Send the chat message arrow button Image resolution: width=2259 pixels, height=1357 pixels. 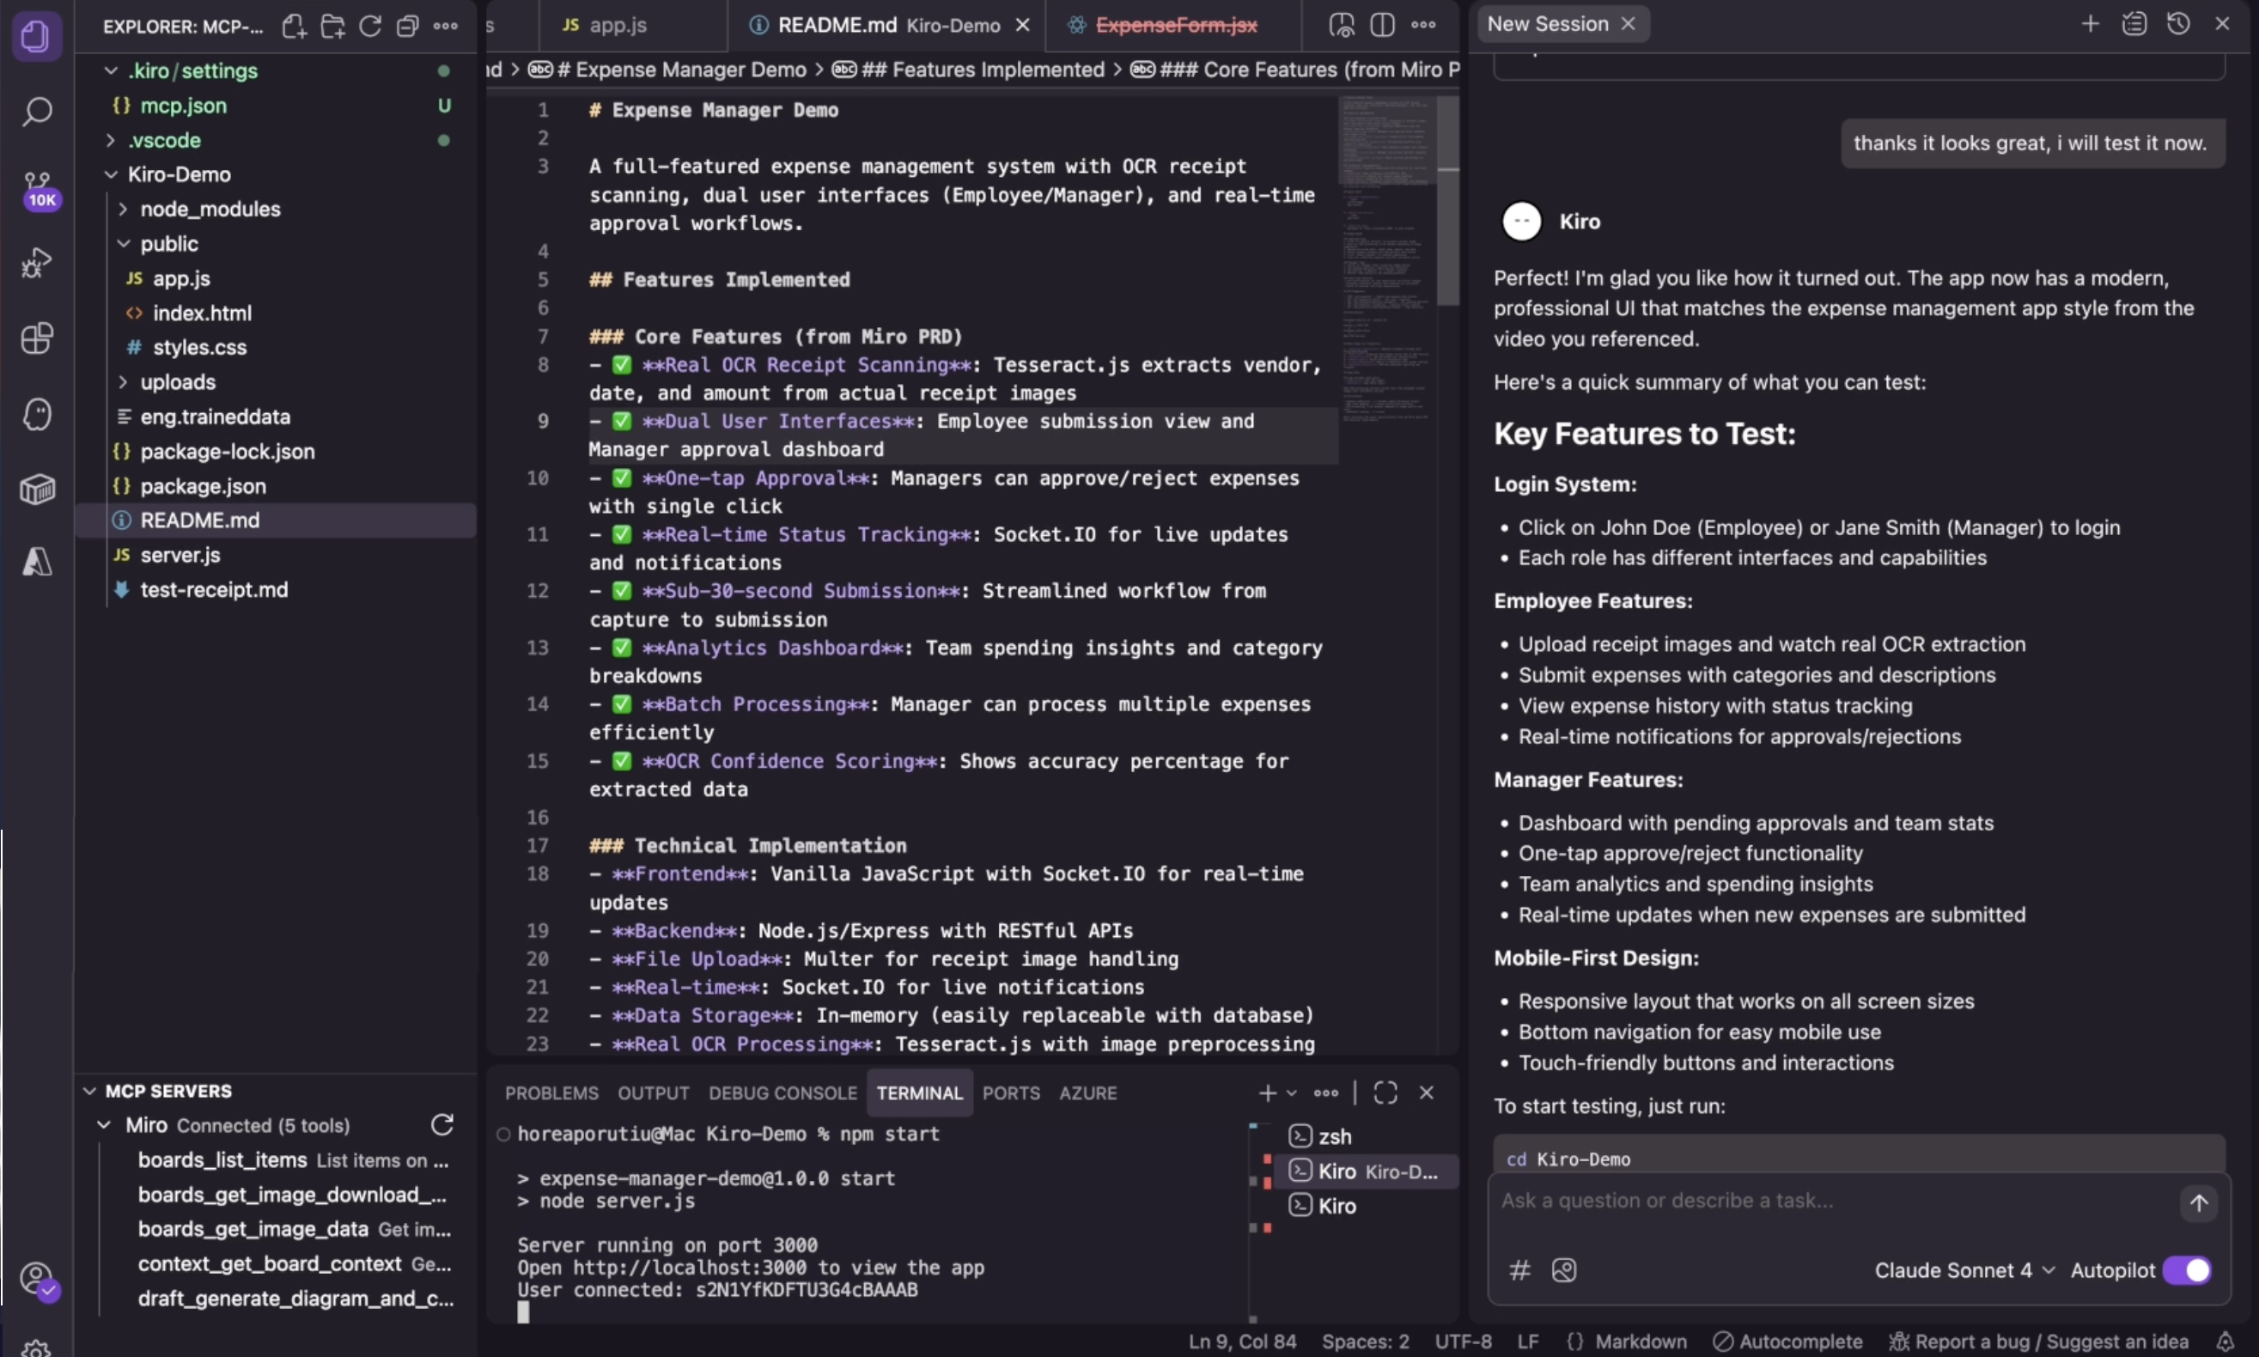pos(2198,1203)
